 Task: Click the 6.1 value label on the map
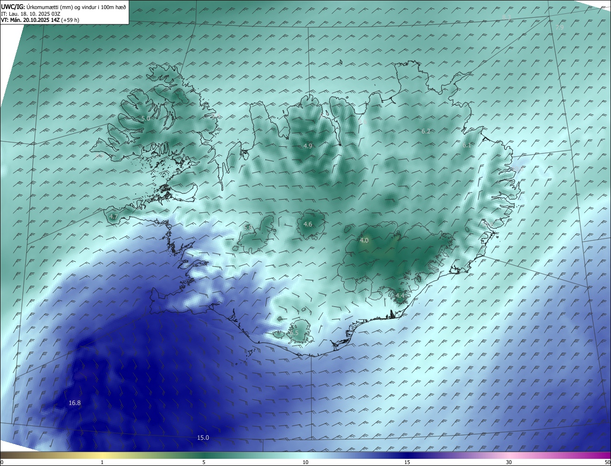467,145
